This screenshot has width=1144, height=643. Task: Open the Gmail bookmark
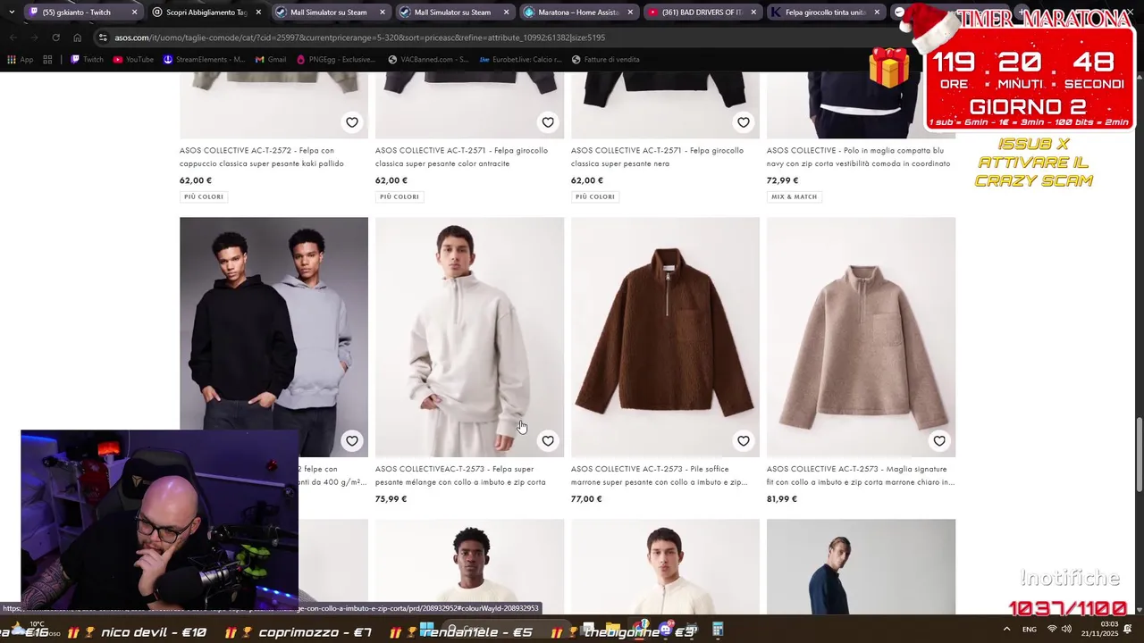coord(271,60)
